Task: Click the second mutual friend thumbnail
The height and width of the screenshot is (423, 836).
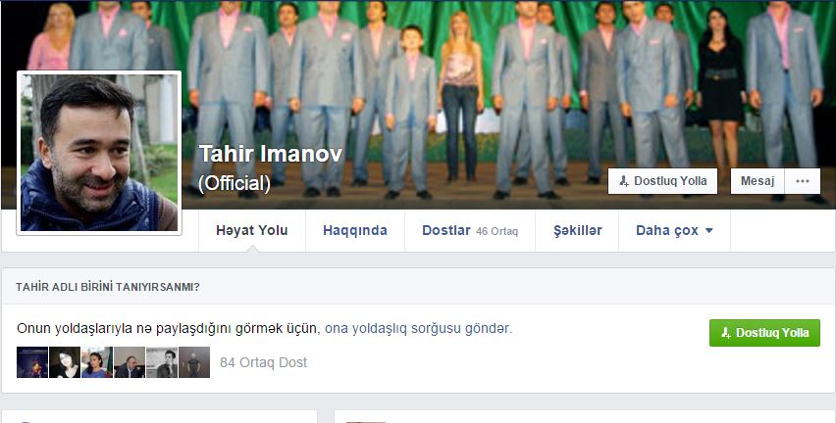Action: point(65,362)
